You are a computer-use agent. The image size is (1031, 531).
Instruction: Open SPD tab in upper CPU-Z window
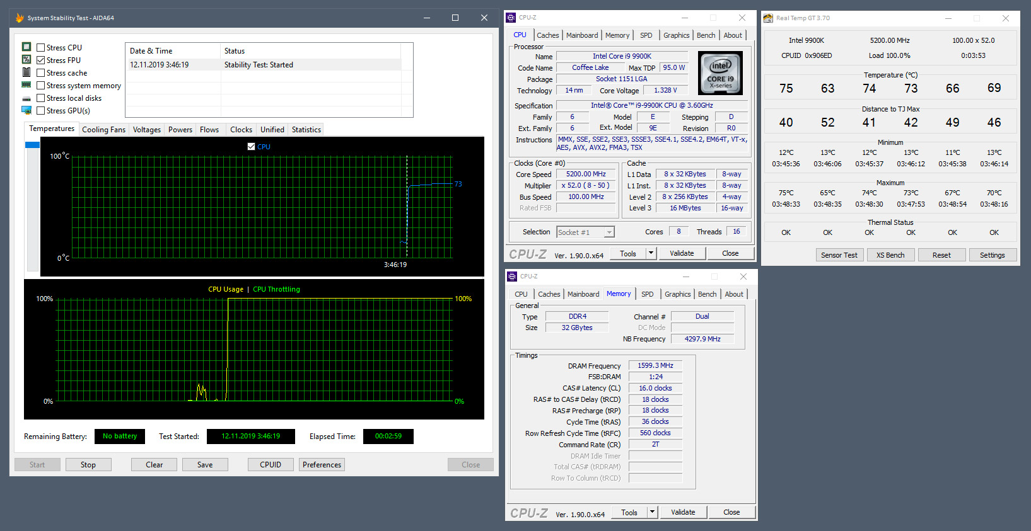click(646, 35)
